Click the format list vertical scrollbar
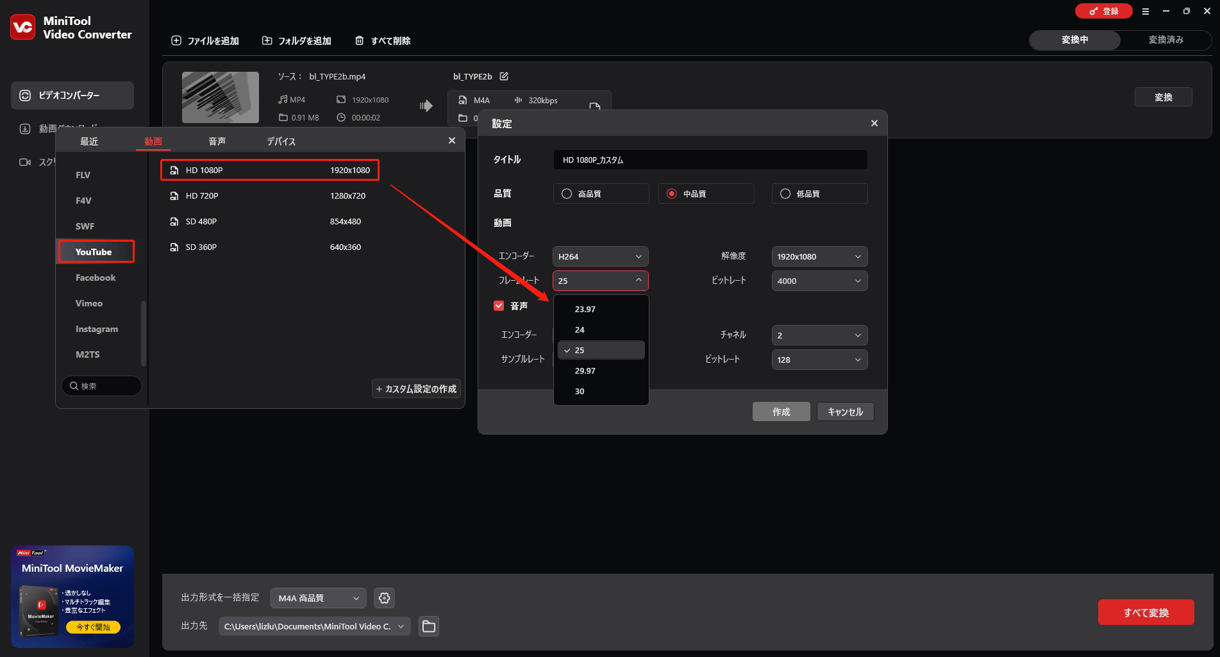 tap(144, 333)
